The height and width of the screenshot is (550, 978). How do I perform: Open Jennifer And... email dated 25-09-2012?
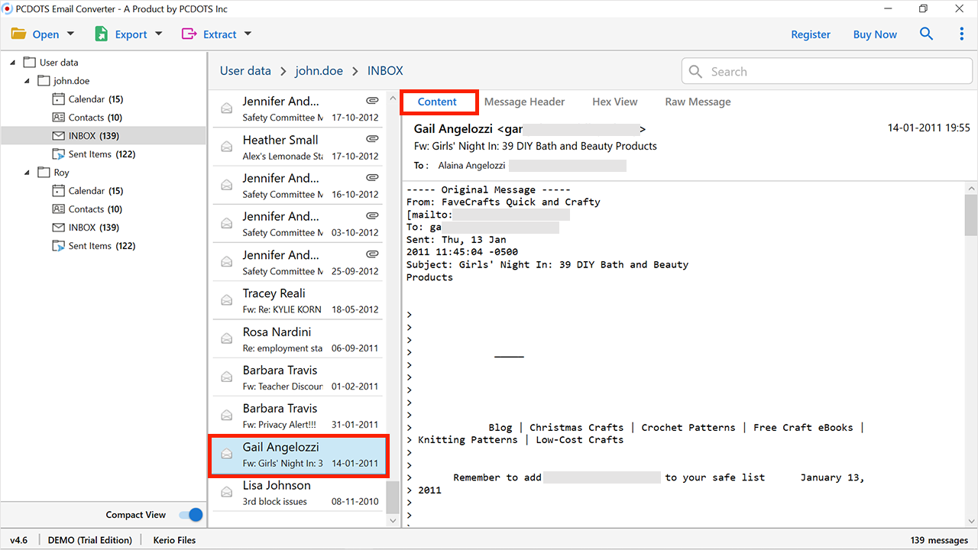coord(297,262)
